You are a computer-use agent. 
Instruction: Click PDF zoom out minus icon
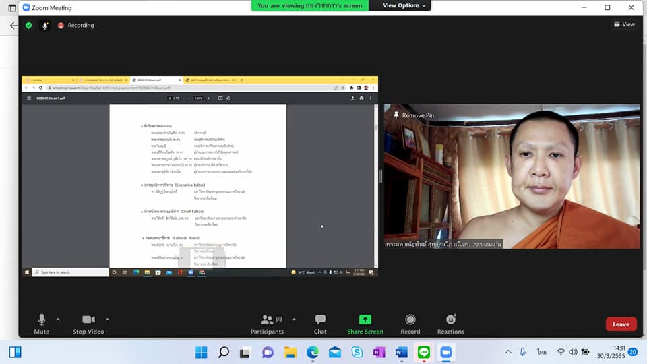click(x=189, y=98)
